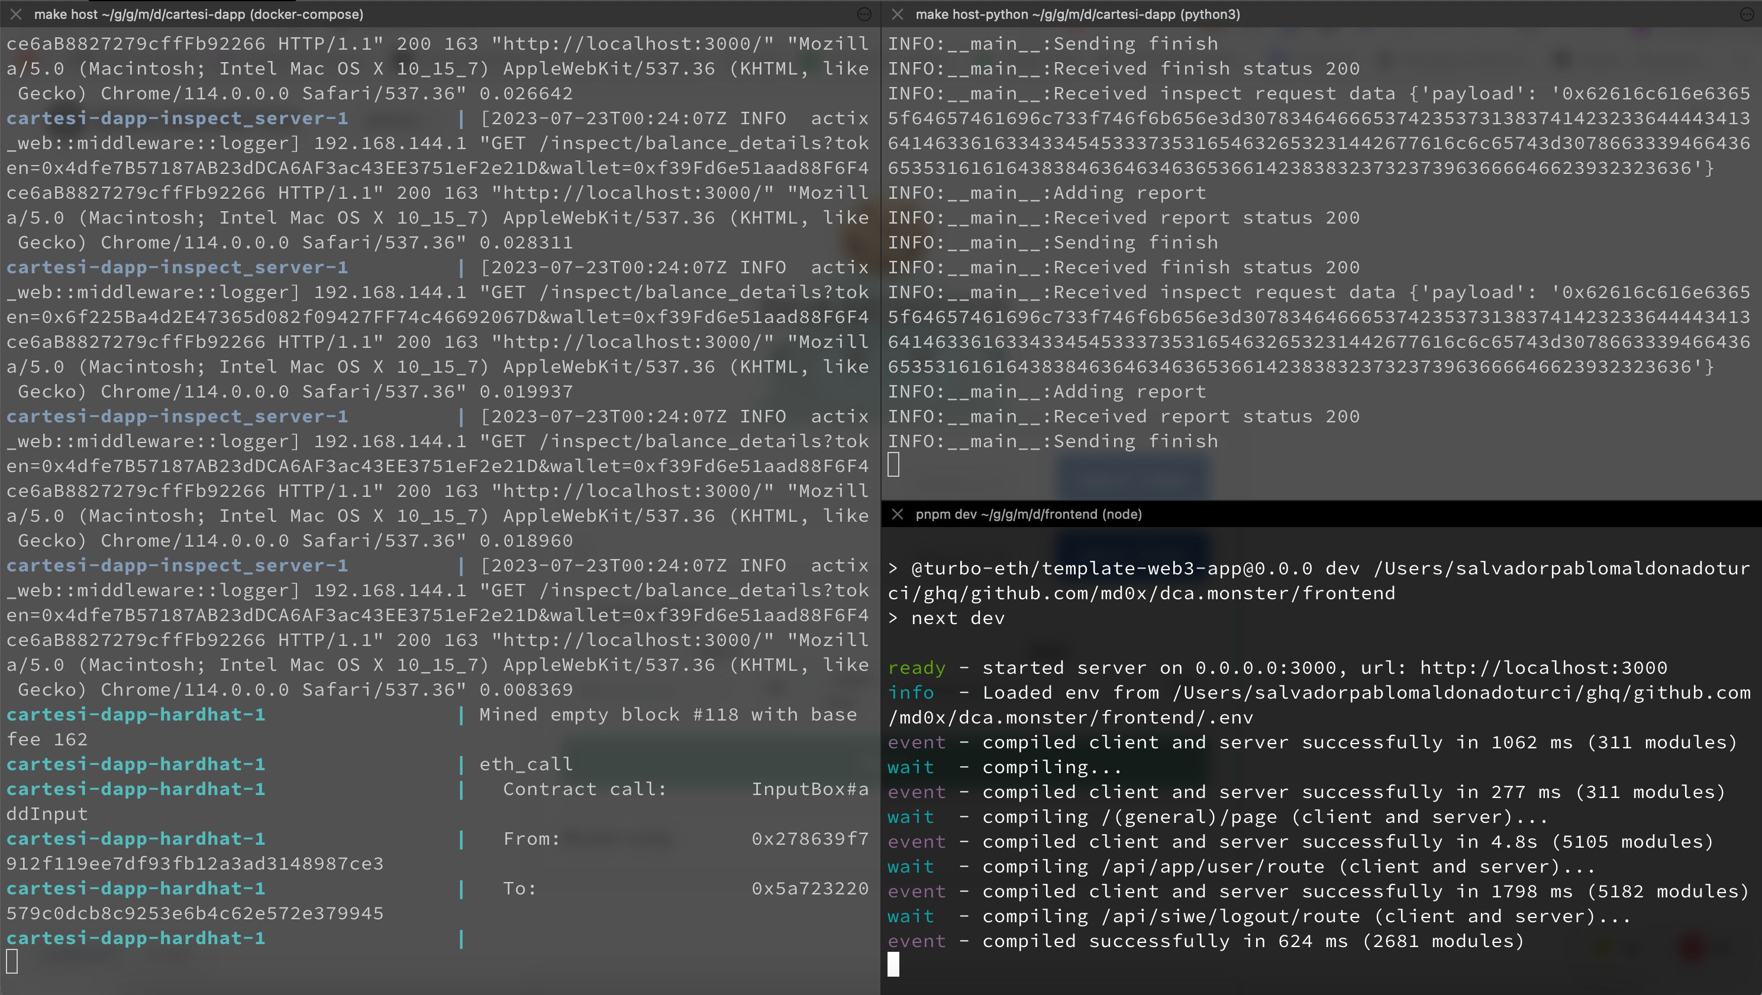
Task: Click the '0x278639f7' address fragment
Action: [x=810, y=839]
